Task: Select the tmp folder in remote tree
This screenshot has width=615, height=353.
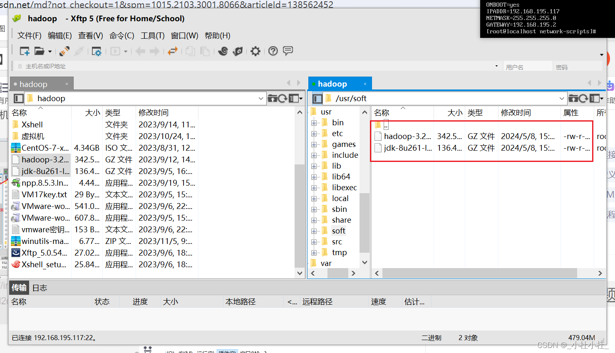Action: click(339, 253)
